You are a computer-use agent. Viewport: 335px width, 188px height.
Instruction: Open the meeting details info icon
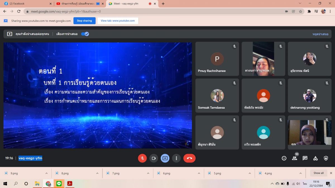[x=284, y=158]
